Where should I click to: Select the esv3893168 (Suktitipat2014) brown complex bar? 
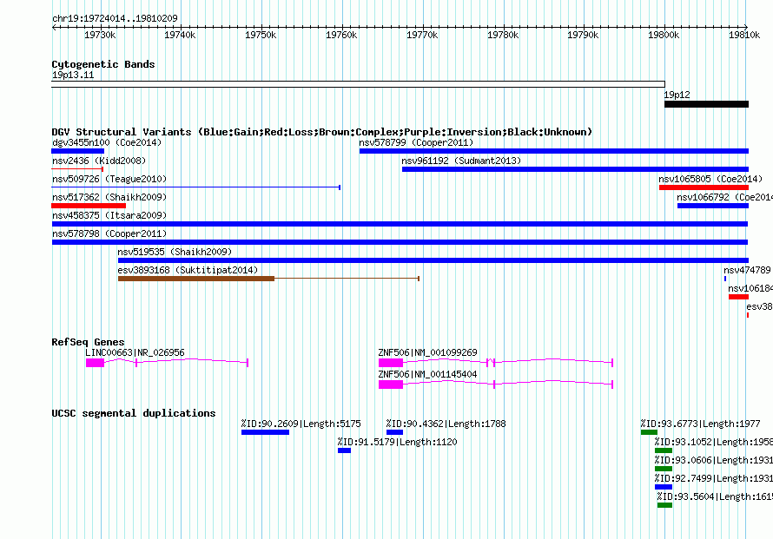click(x=196, y=279)
